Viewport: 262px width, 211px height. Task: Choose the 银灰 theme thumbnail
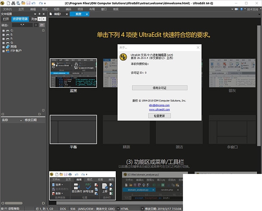(232, 73)
